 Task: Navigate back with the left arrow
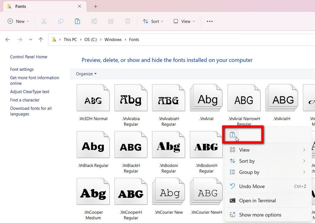click(8, 39)
